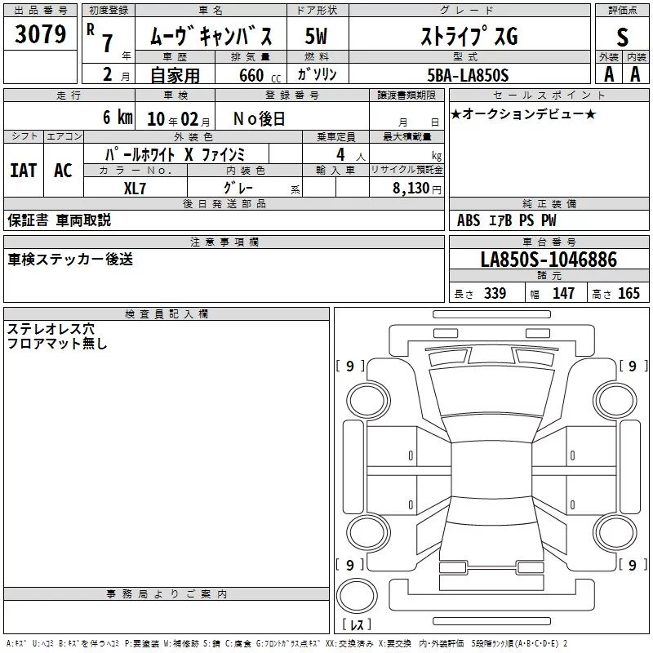Viewport: 653px width, 653px height.
Task: Click the color number XL7 cell
Action: coord(135,188)
